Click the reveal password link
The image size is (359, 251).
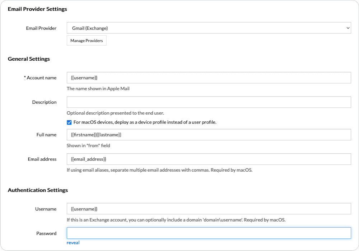pyautogui.click(x=73, y=243)
